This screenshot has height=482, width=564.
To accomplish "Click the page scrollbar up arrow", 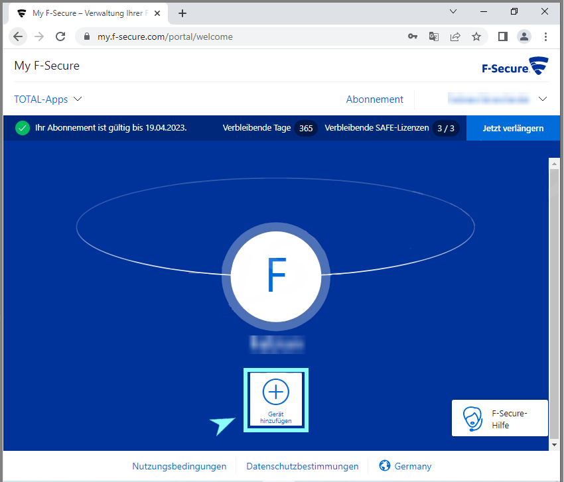I will (x=554, y=163).
